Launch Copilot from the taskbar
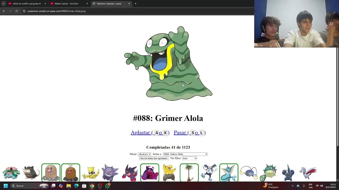The image size is (339, 190). pos(61,186)
